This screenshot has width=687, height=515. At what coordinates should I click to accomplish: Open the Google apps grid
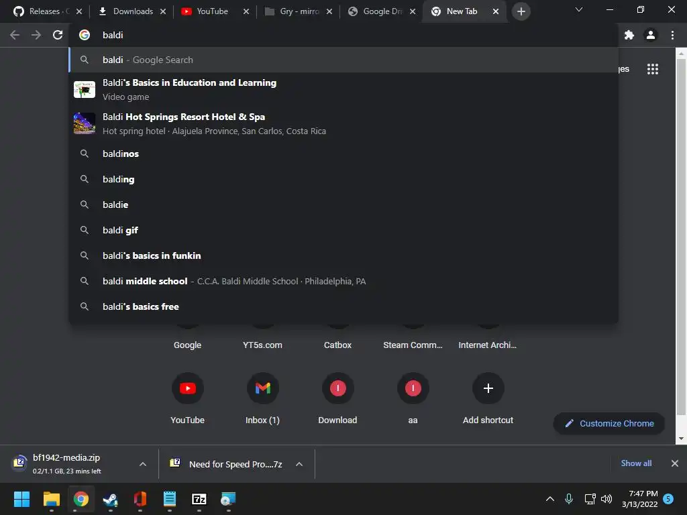coord(653,69)
